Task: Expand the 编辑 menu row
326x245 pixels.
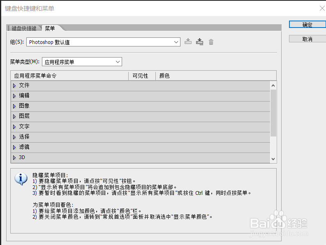Action: (x=14, y=96)
